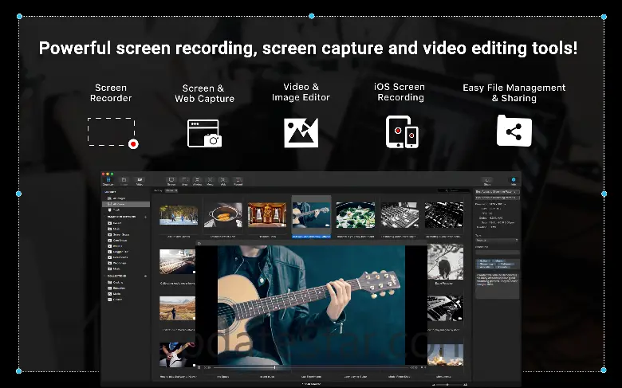Open the Sort by dropdown
622x388 pixels.
tap(171, 191)
